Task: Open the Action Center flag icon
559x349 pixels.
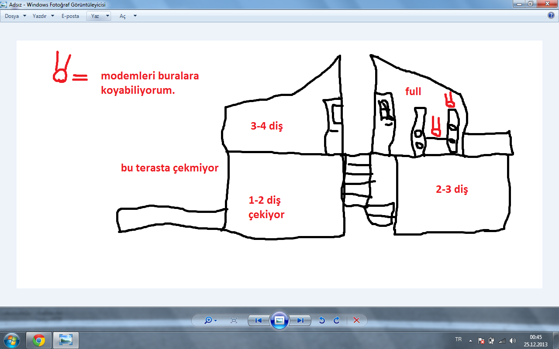Action: 481,340
